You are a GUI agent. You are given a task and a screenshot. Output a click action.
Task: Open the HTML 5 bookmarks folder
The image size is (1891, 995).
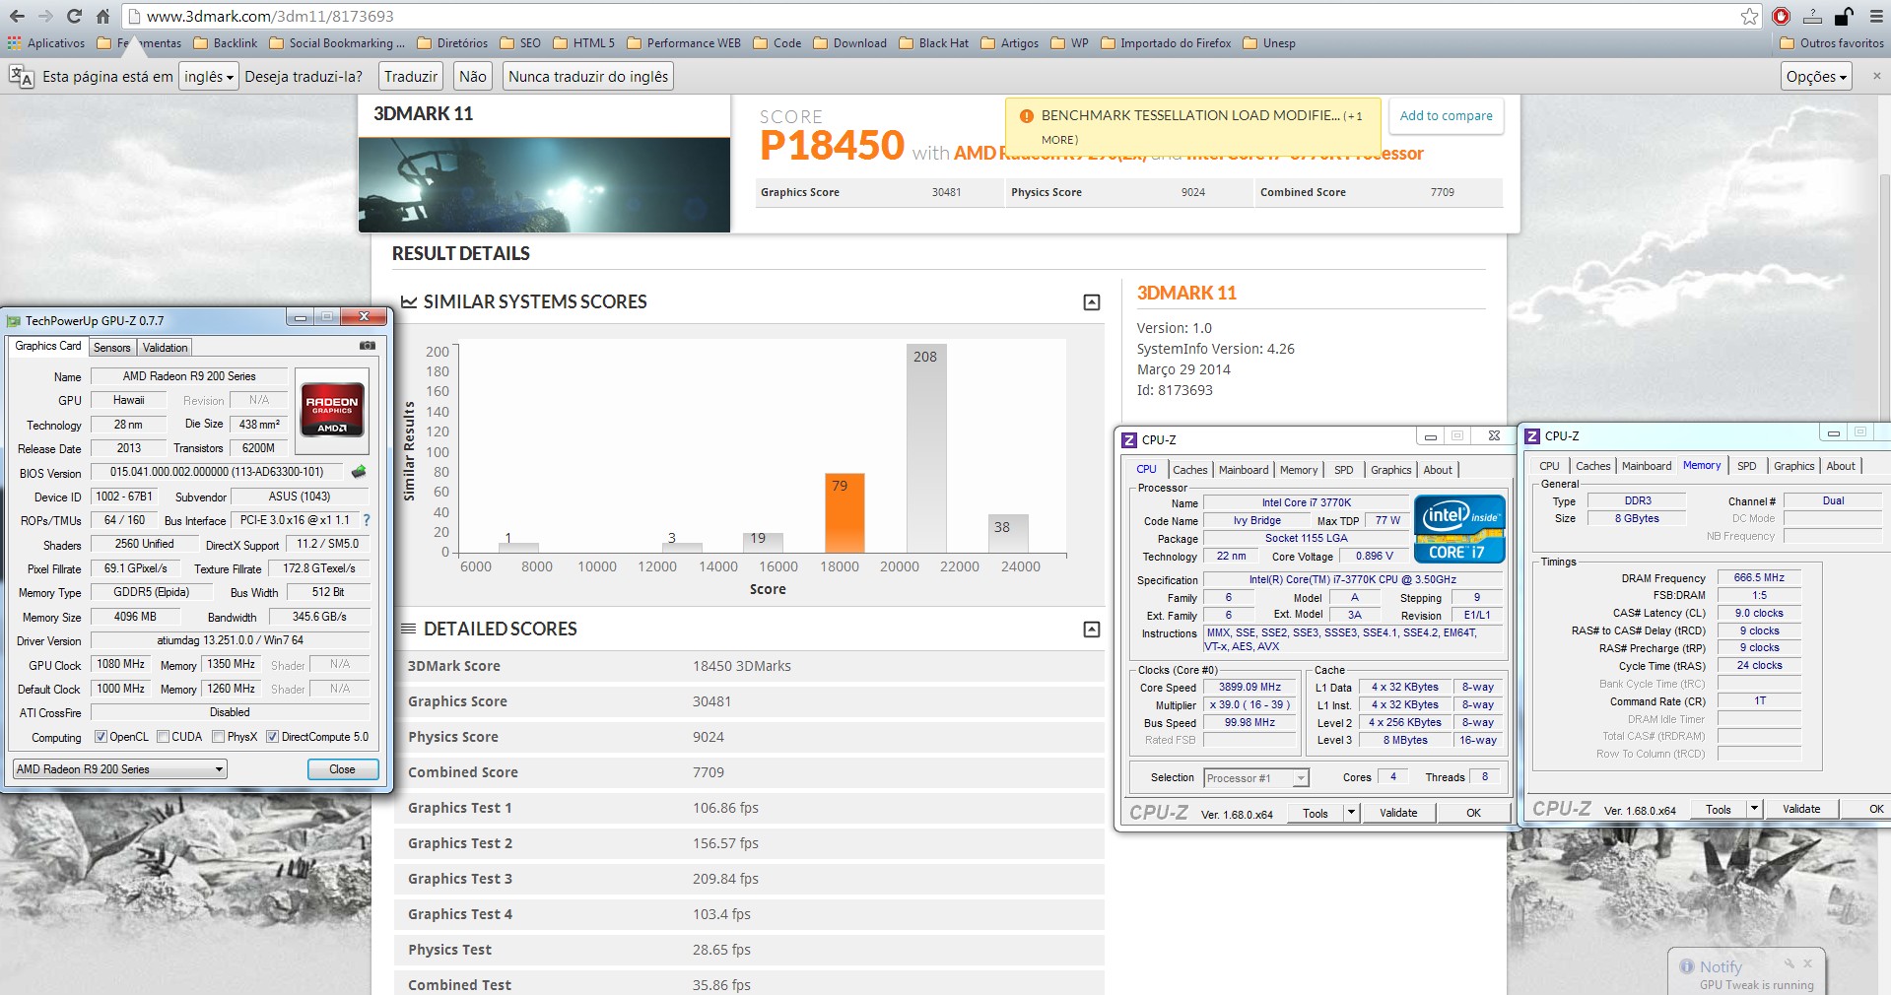pos(584,43)
